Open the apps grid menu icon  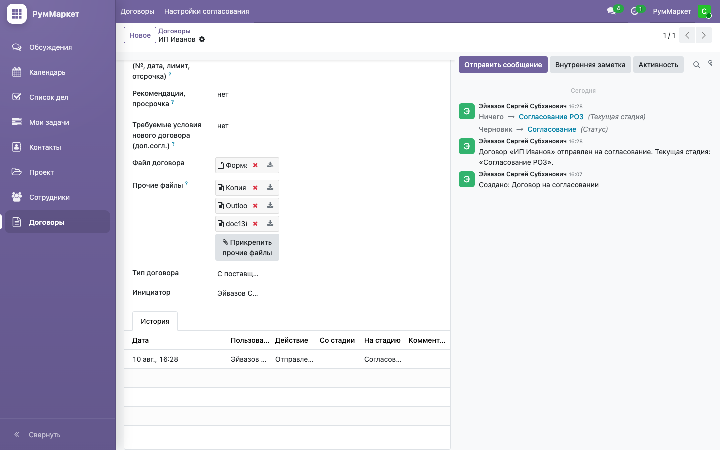pos(17,14)
